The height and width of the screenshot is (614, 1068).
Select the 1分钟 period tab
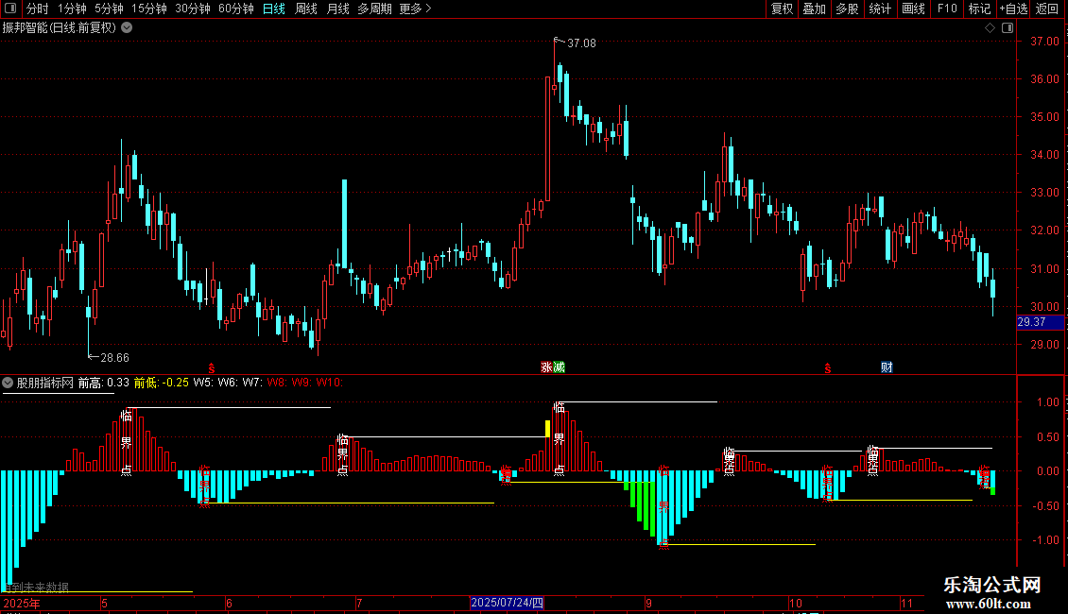point(72,9)
